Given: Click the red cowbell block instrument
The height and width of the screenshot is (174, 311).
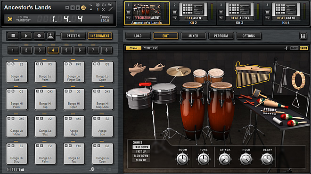Looking at the screenshot, I should click(146, 84).
